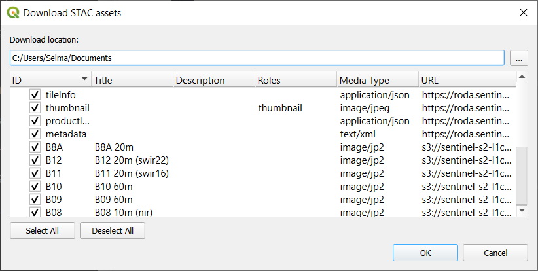Image resolution: width=538 pixels, height=271 pixels.
Task: Toggle the B12 swir22 band checkbox
Action: [35, 160]
